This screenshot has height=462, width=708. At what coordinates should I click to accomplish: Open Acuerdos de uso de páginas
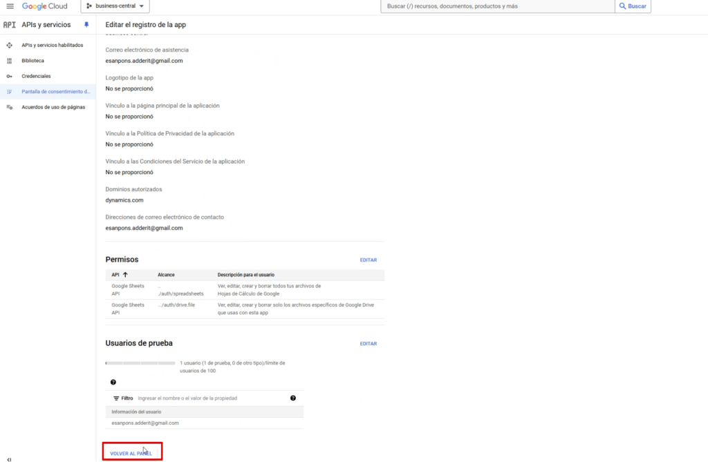point(53,107)
